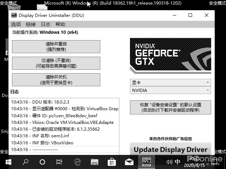This screenshot has width=226, height=169.
Task: Select log line INF 部分: VBoxVideo
Action: coord(64,143)
